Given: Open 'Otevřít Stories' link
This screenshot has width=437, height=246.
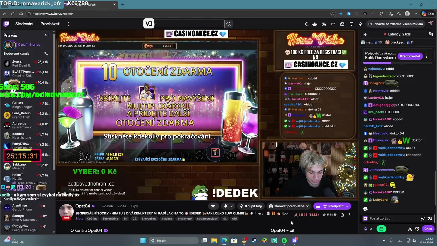Looking at the screenshot, I should (29, 45).
